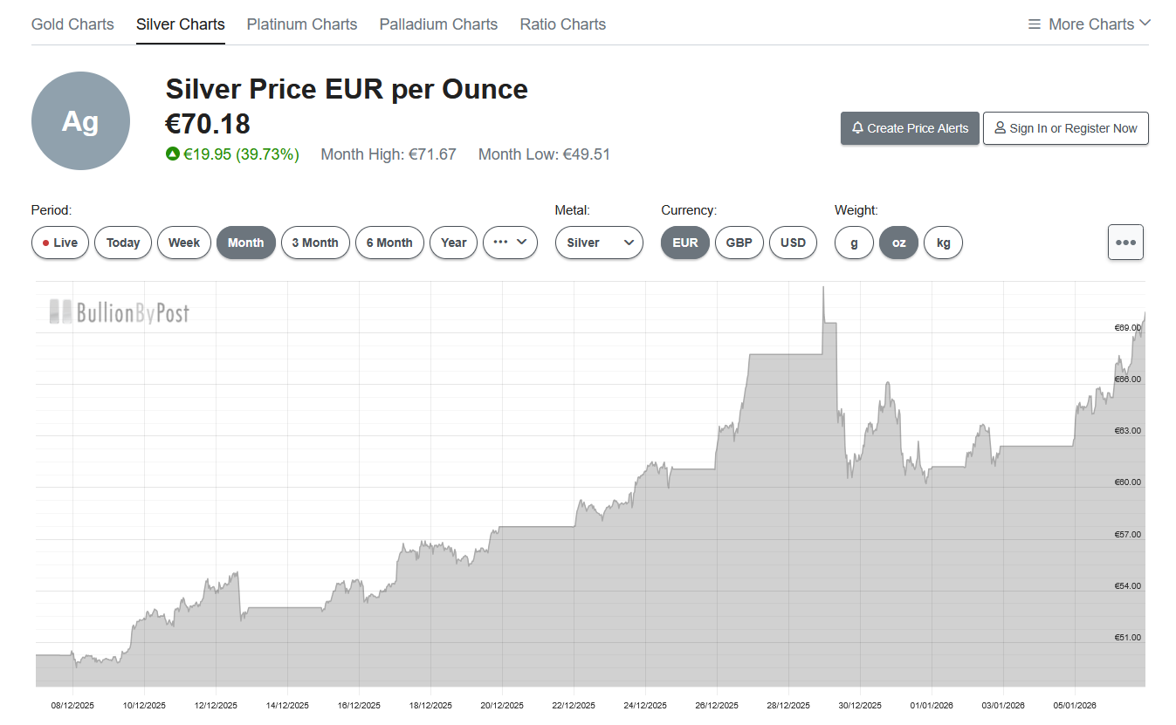Screen dimensions: 1176x725
Task: Click the current price €70.18
Action: click(208, 123)
